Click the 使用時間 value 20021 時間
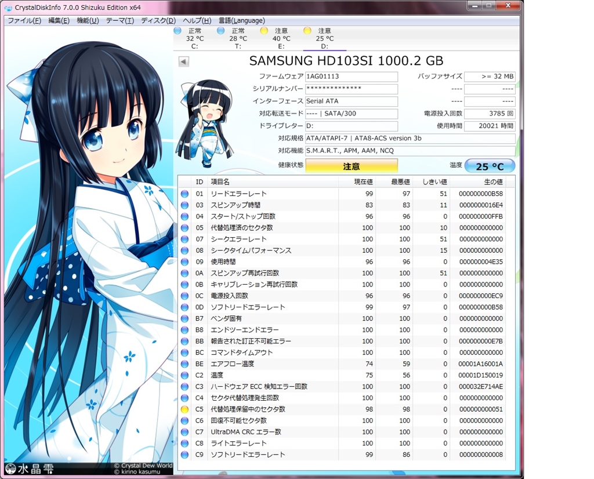This screenshot has width=594, height=479. point(490,126)
